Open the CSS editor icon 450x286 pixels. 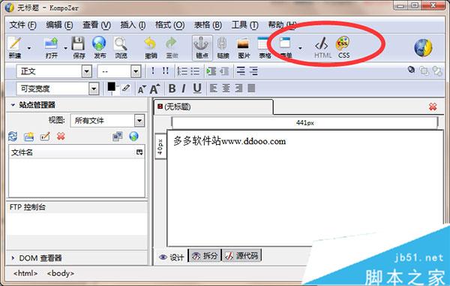coord(343,48)
